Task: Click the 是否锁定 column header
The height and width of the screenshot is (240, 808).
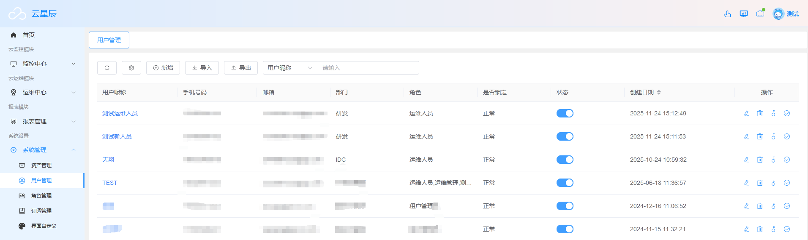Action: tap(495, 92)
